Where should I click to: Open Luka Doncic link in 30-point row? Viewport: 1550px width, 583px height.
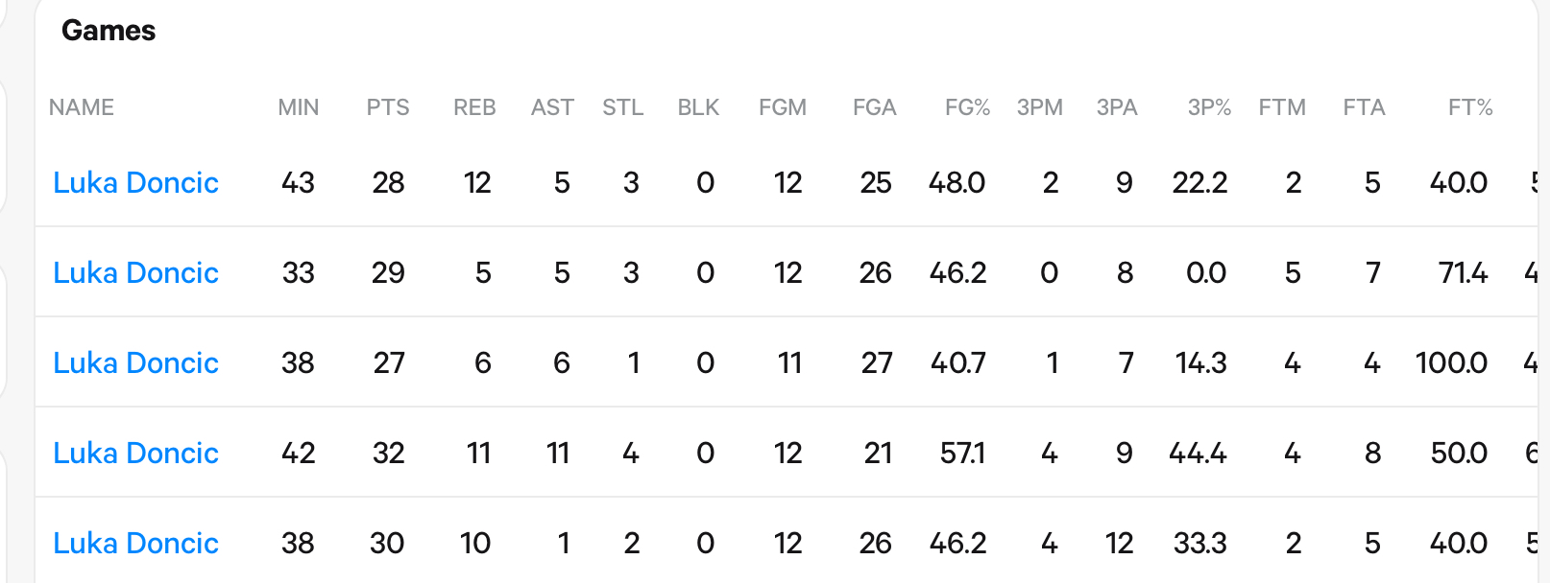click(x=135, y=543)
